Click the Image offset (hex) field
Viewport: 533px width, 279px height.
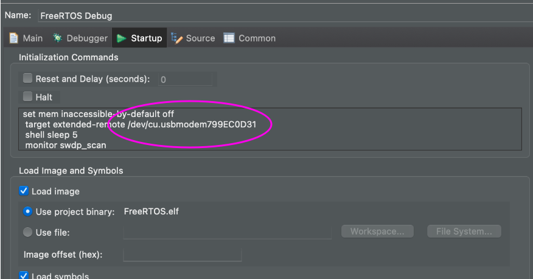point(182,255)
